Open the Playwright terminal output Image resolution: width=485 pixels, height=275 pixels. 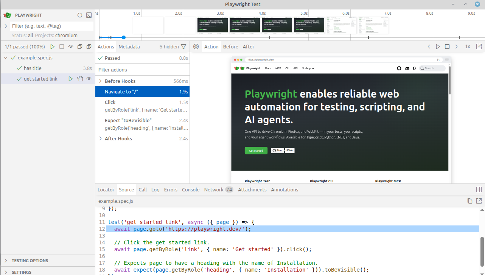tap(89, 15)
